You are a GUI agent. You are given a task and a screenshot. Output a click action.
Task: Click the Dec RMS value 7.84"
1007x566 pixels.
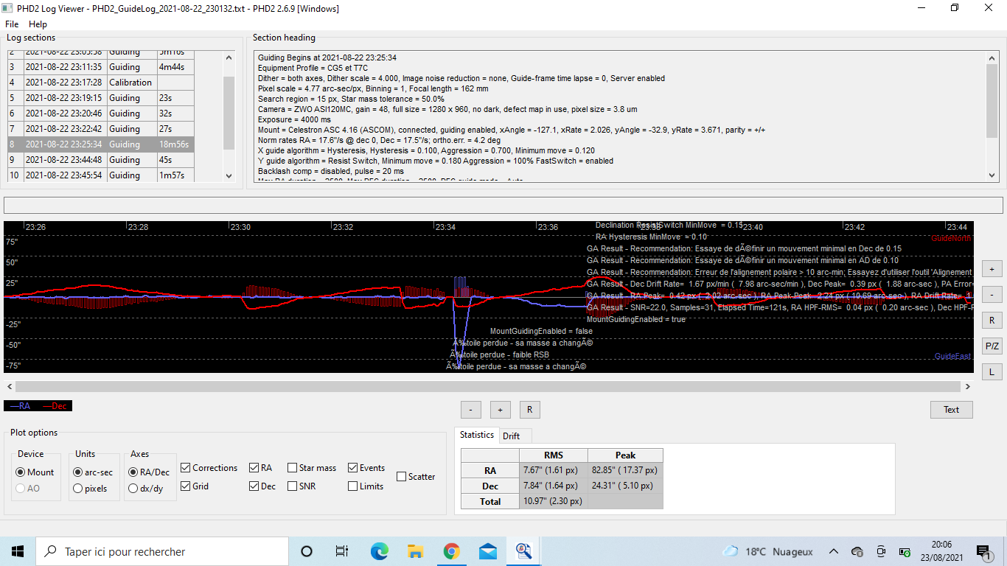pyautogui.click(x=553, y=486)
